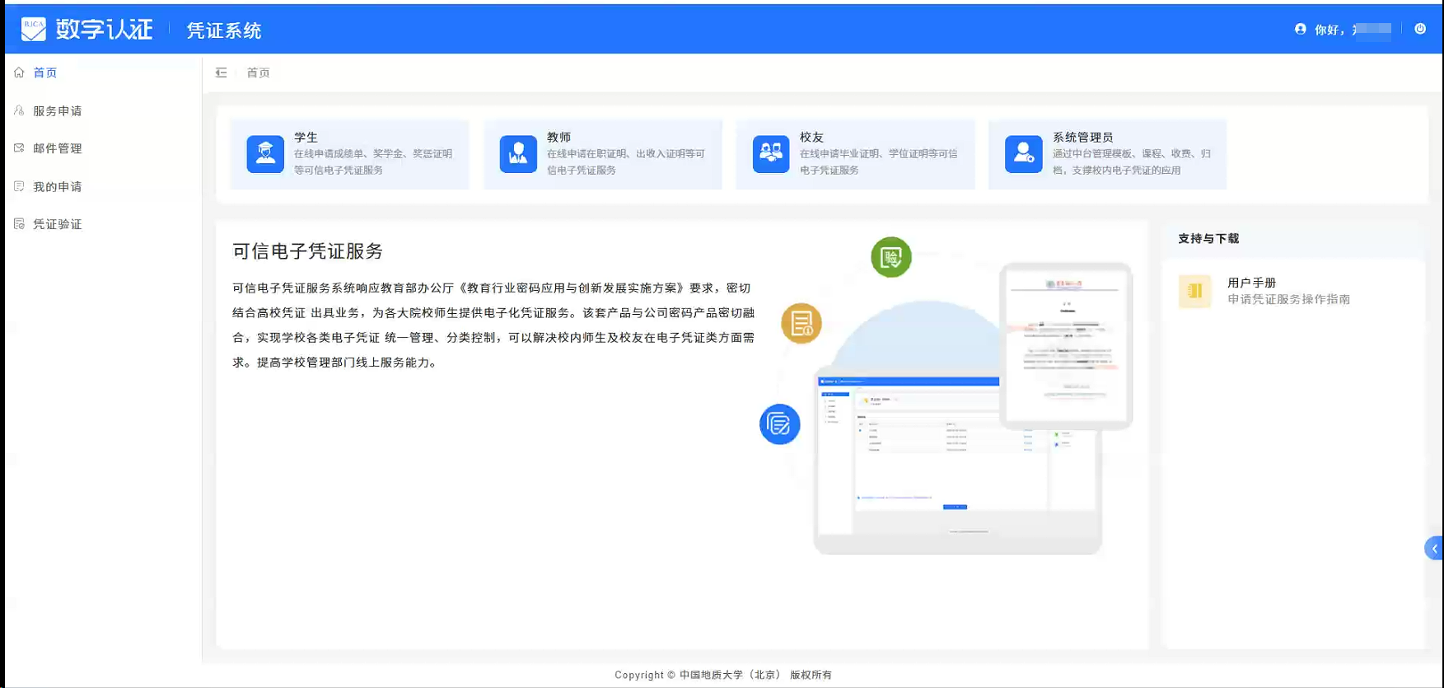
Task: Click the alumni (校友) icon
Action: [771, 154]
